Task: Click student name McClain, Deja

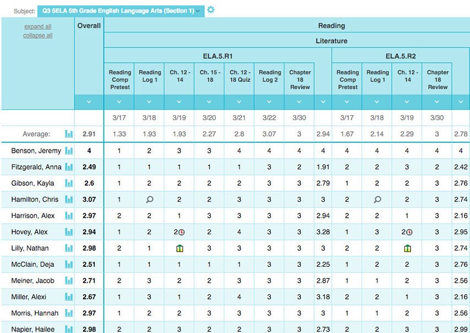Action: coord(33,264)
